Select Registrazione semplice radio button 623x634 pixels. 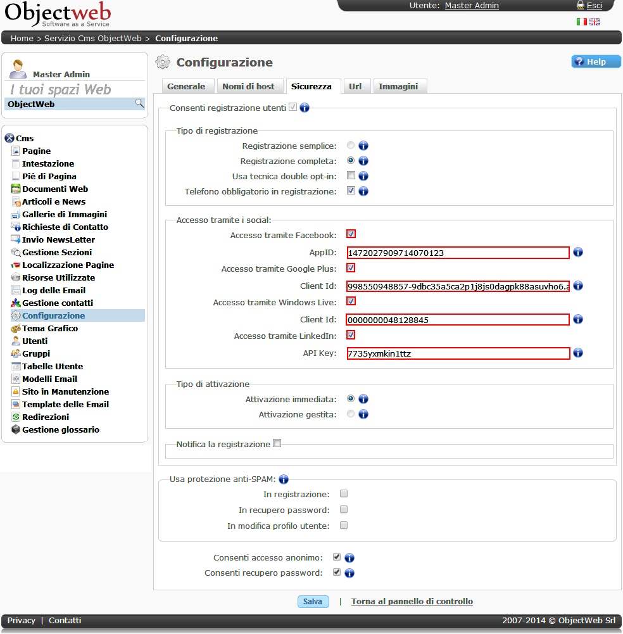click(x=351, y=146)
